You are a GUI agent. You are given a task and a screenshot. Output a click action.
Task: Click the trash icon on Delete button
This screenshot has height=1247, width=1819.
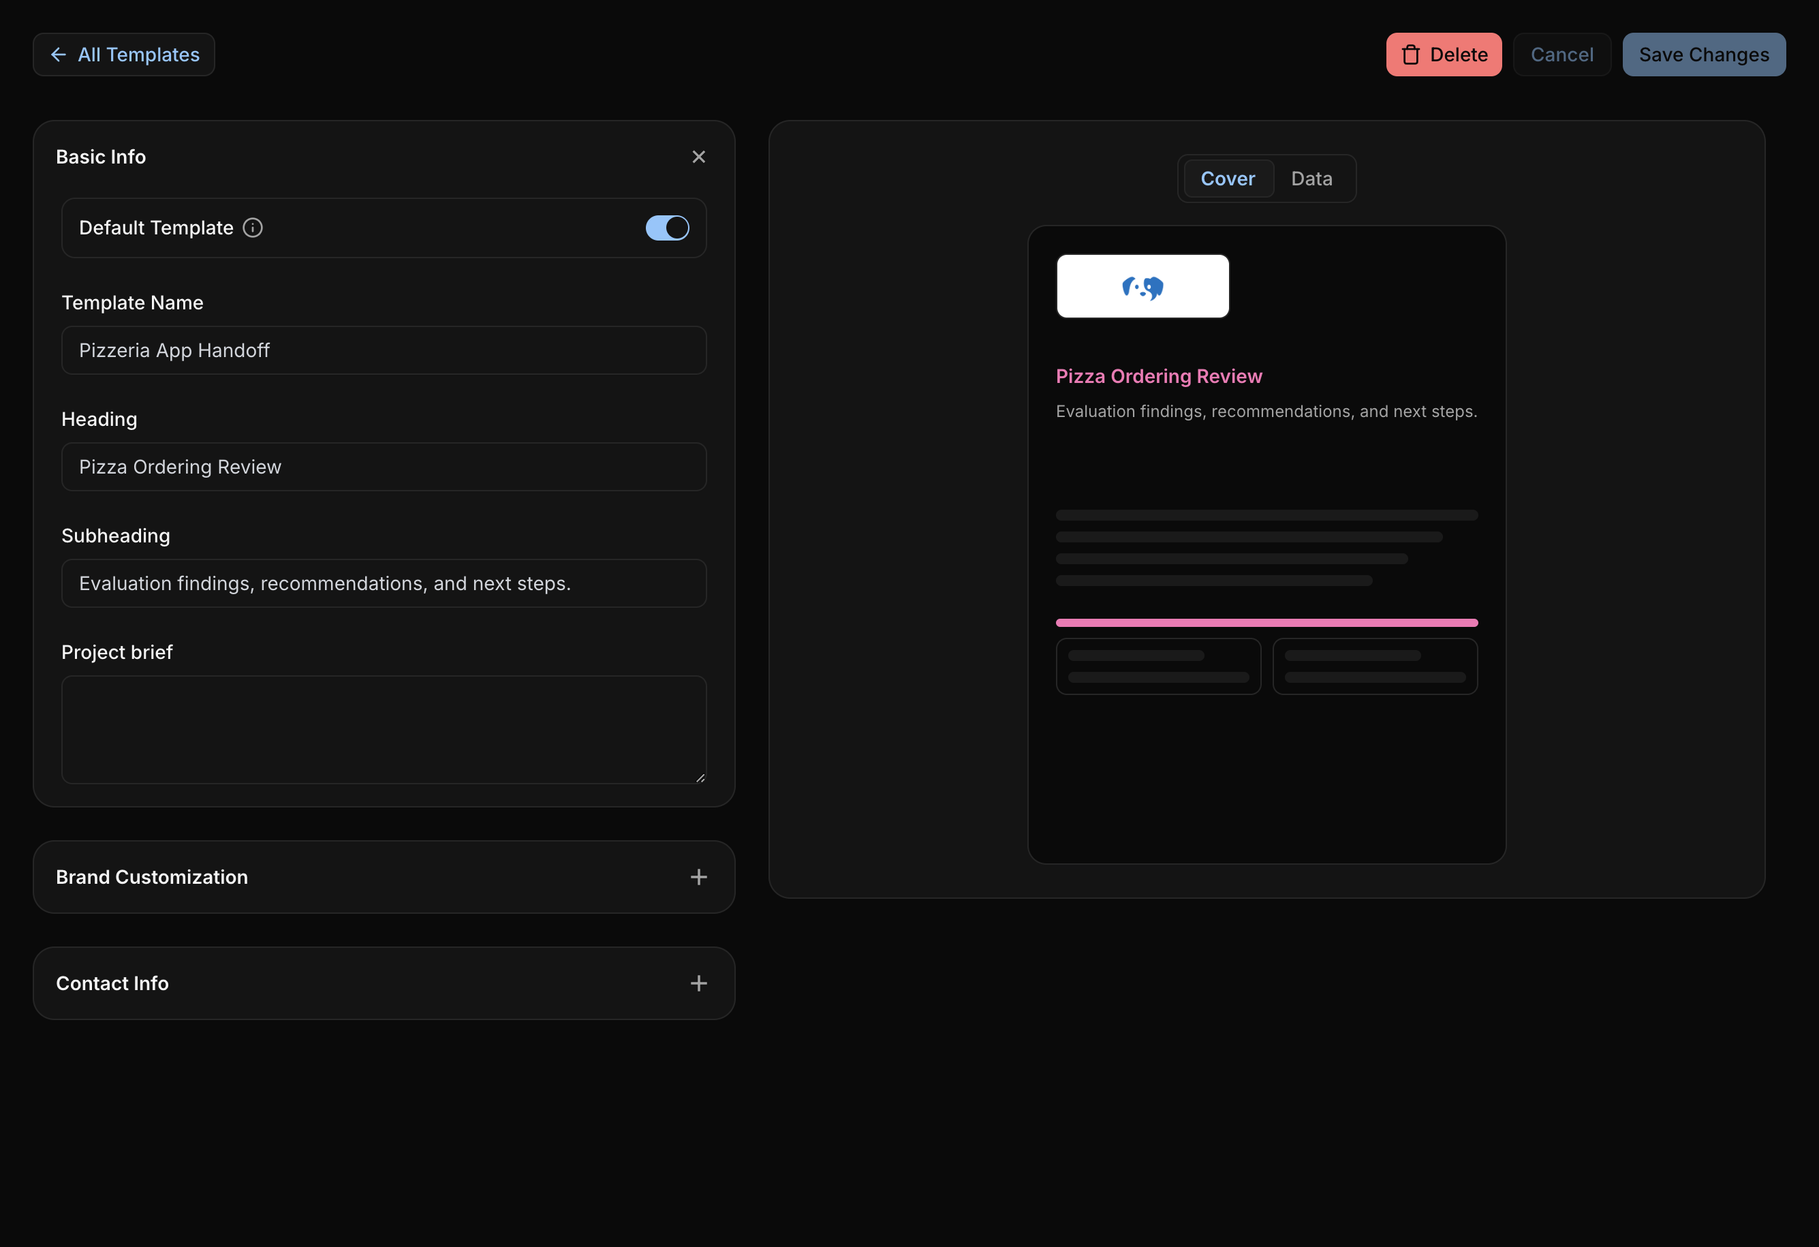(x=1410, y=55)
